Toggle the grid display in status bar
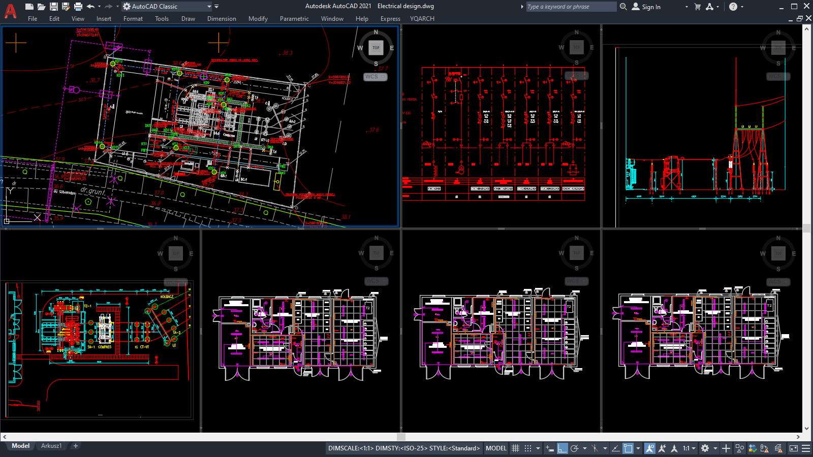 (x=516, y=448)
